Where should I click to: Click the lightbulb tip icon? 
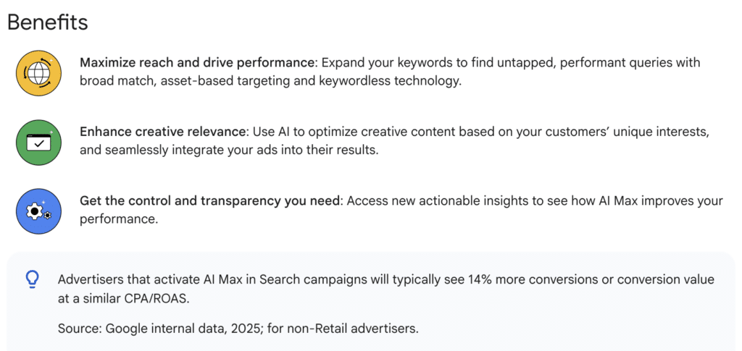click(x=32, y=279)
